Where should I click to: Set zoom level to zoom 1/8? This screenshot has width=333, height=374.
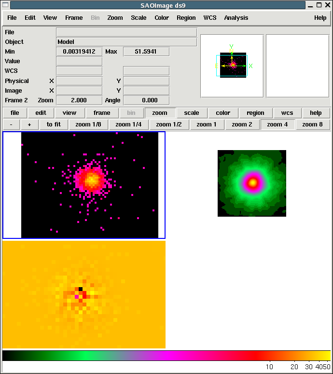point(88,125)
